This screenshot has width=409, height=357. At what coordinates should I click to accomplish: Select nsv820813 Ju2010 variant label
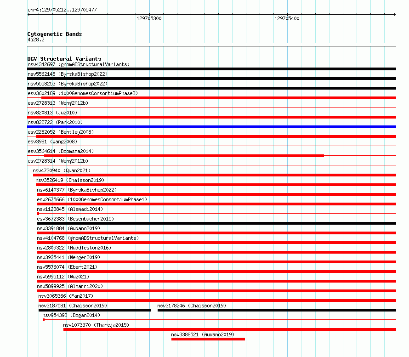click(52, 113)
